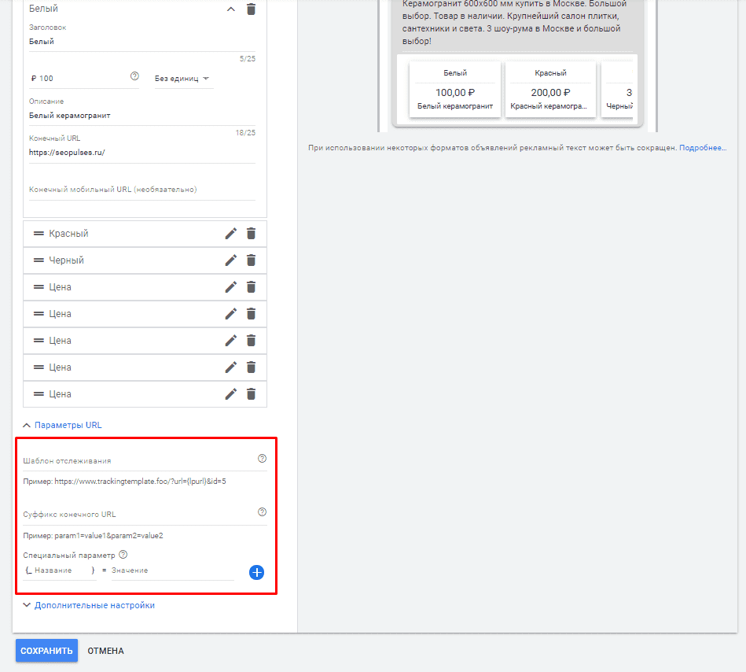746x672 pixels.
Task: Open help for Суффикс конечного URL
Action: pos(262,512)
